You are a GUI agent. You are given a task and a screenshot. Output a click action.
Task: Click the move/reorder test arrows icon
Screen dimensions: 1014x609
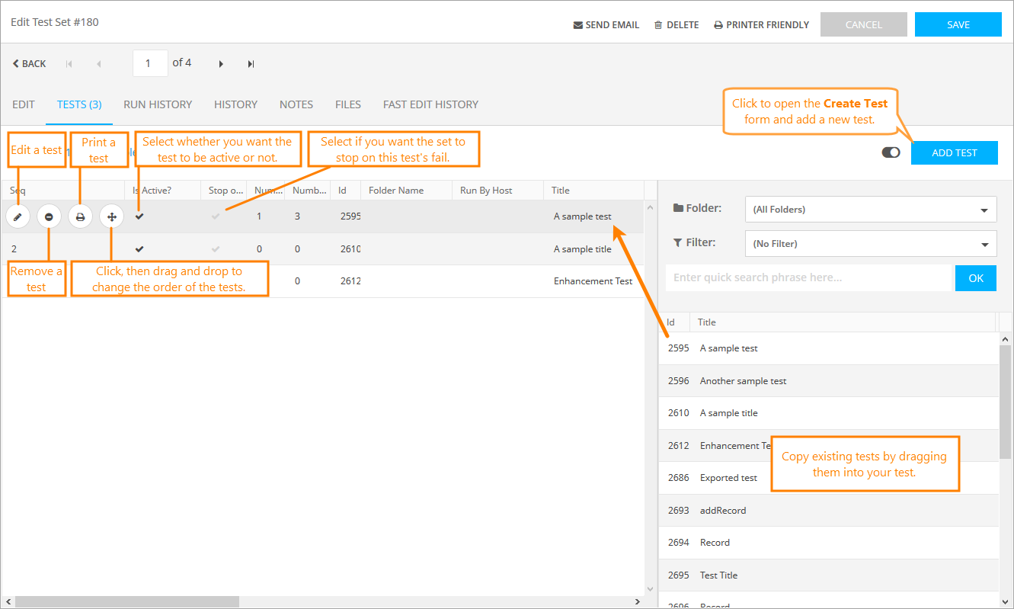[x=111, y=217]
